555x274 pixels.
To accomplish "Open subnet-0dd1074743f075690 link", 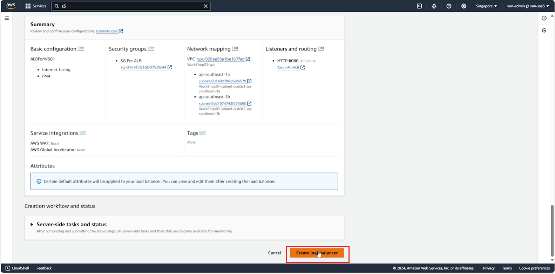I will point(223,104).
